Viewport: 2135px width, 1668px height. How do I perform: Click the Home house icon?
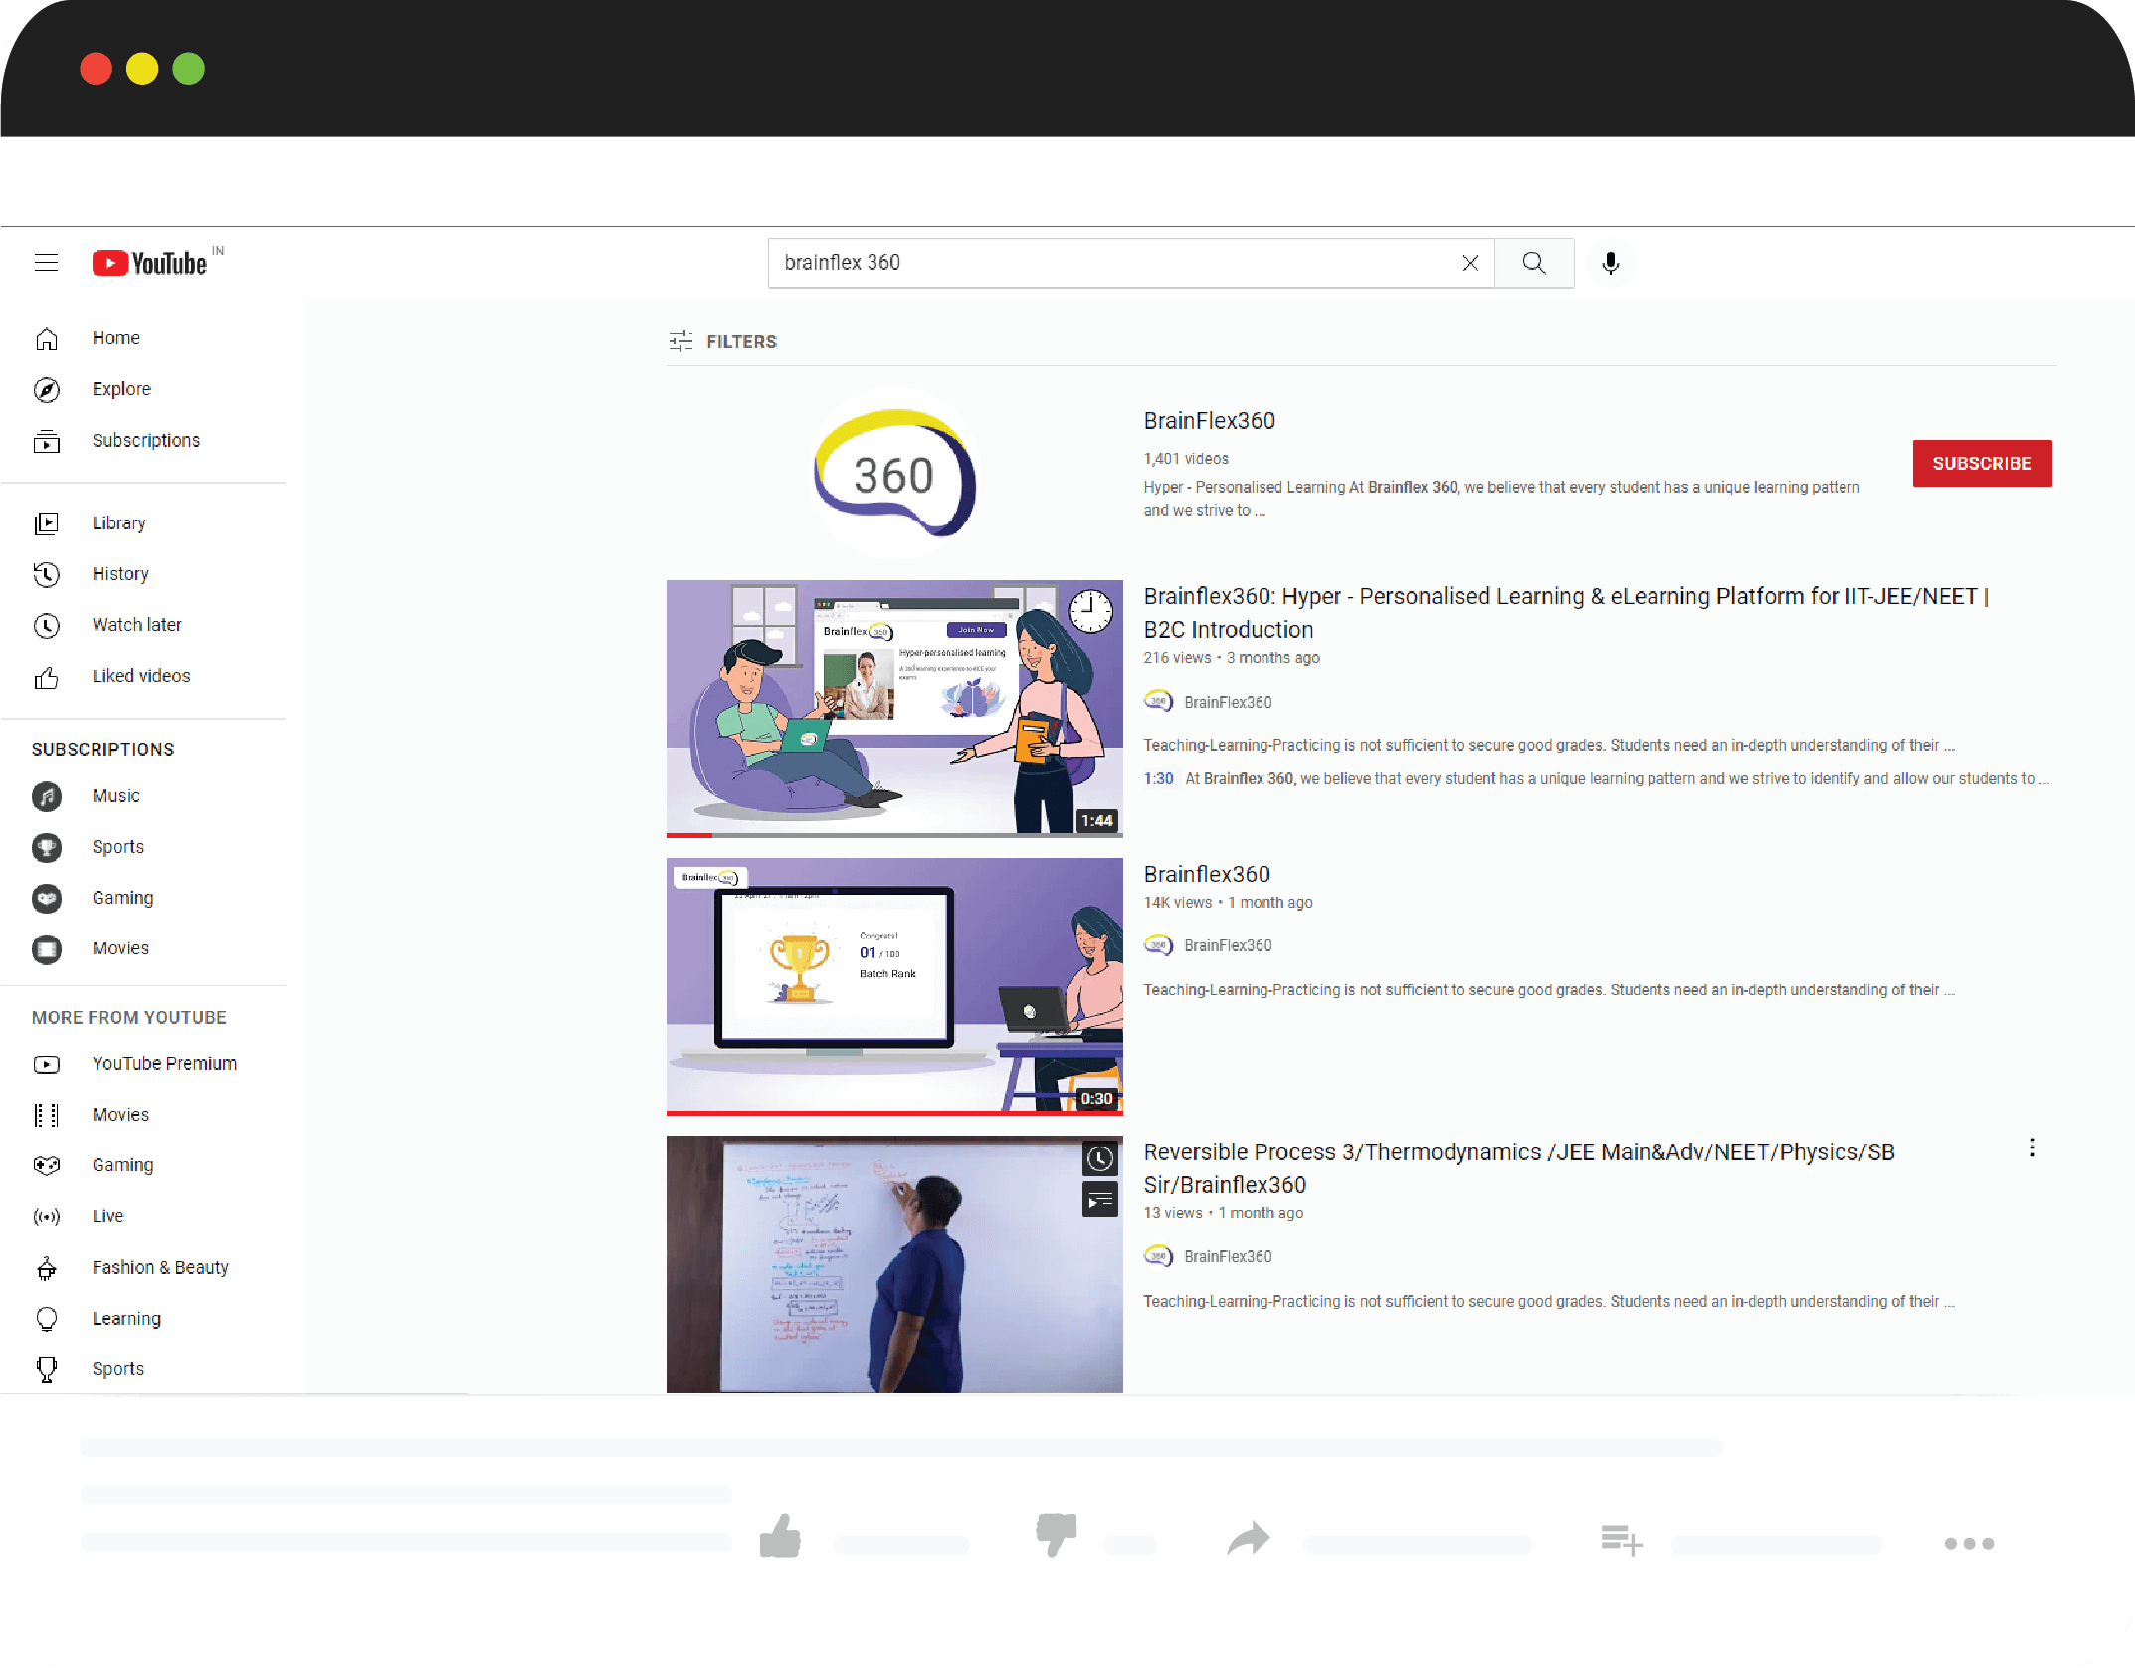coord(46,339)
